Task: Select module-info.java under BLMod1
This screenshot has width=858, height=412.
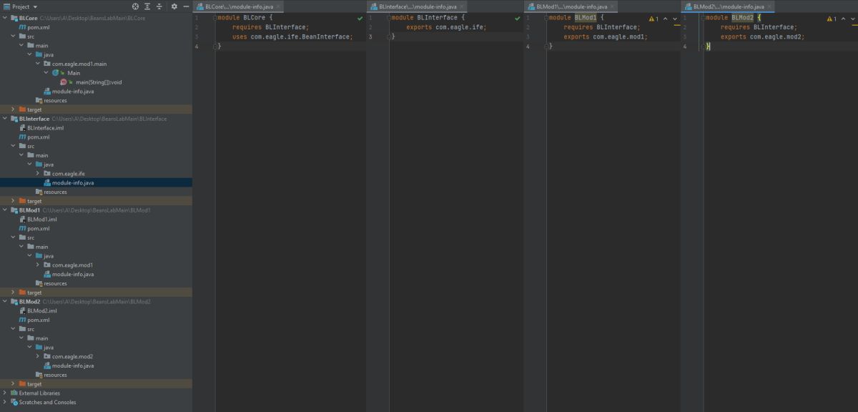Action: (x=72, y=275)
